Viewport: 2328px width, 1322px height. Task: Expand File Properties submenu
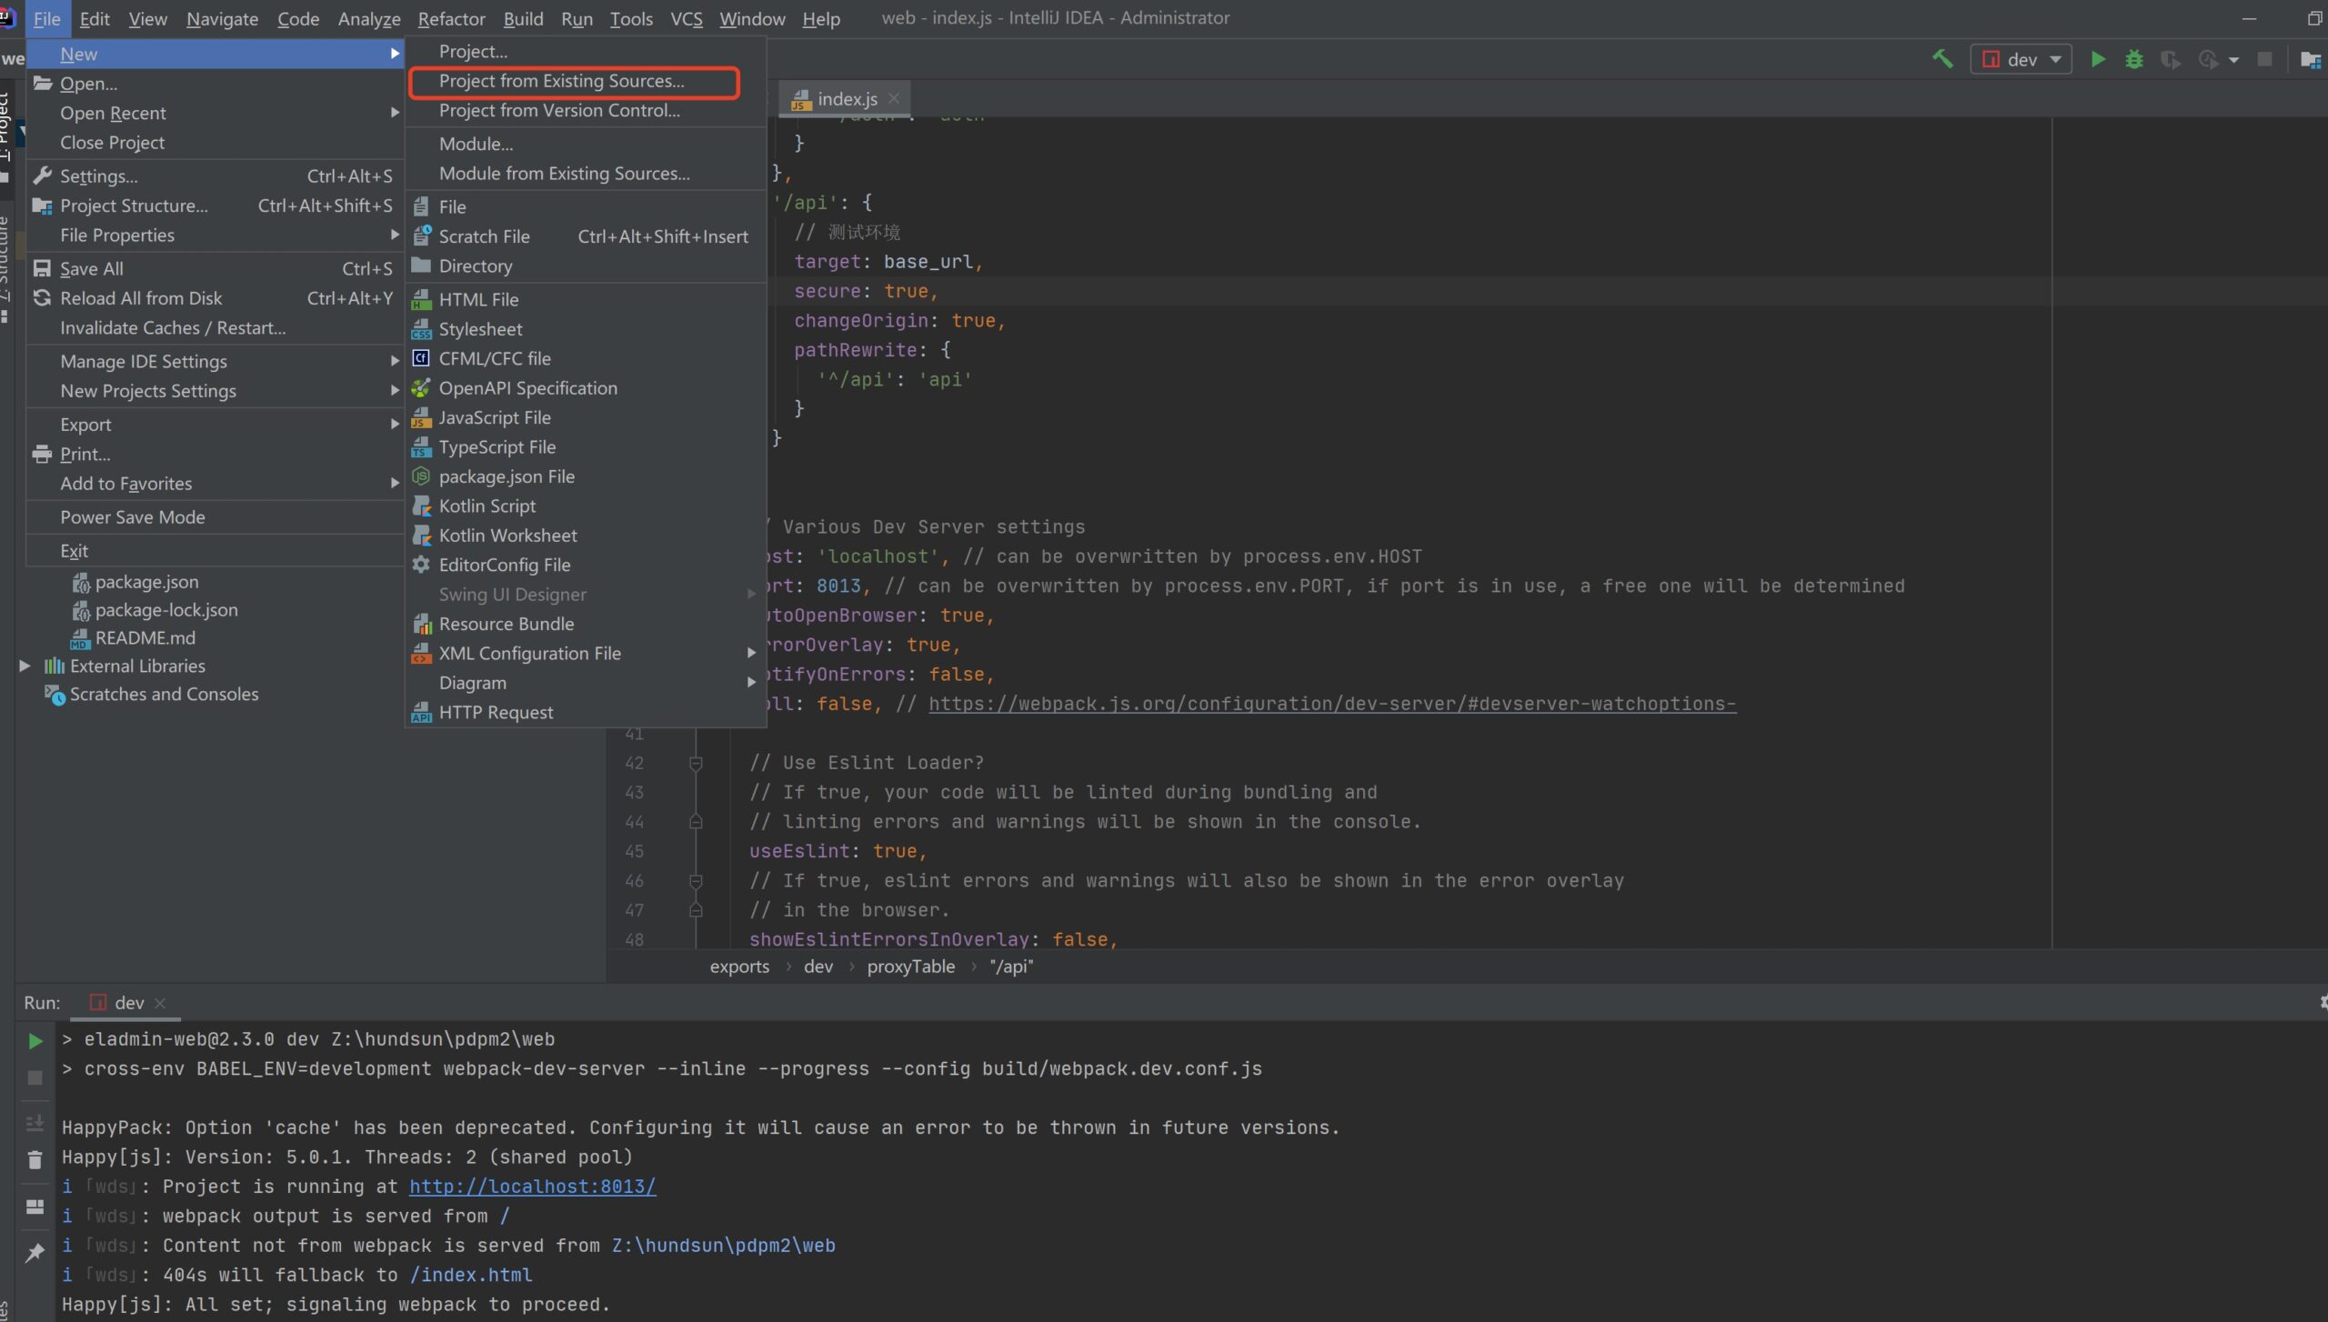click(x=215, y=235)
